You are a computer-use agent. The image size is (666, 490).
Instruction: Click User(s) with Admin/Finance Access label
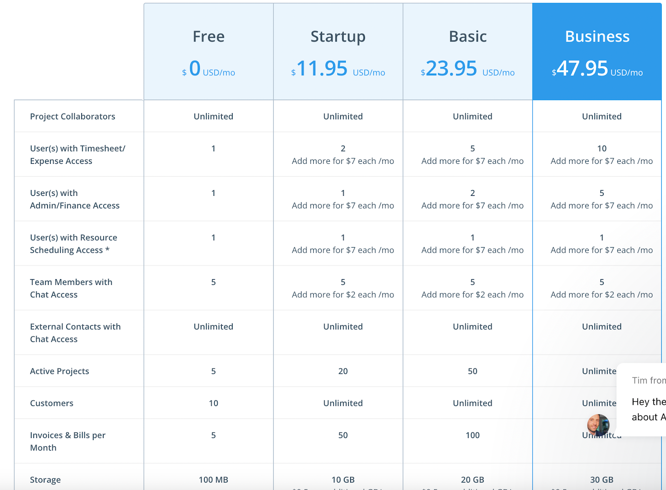75,199
